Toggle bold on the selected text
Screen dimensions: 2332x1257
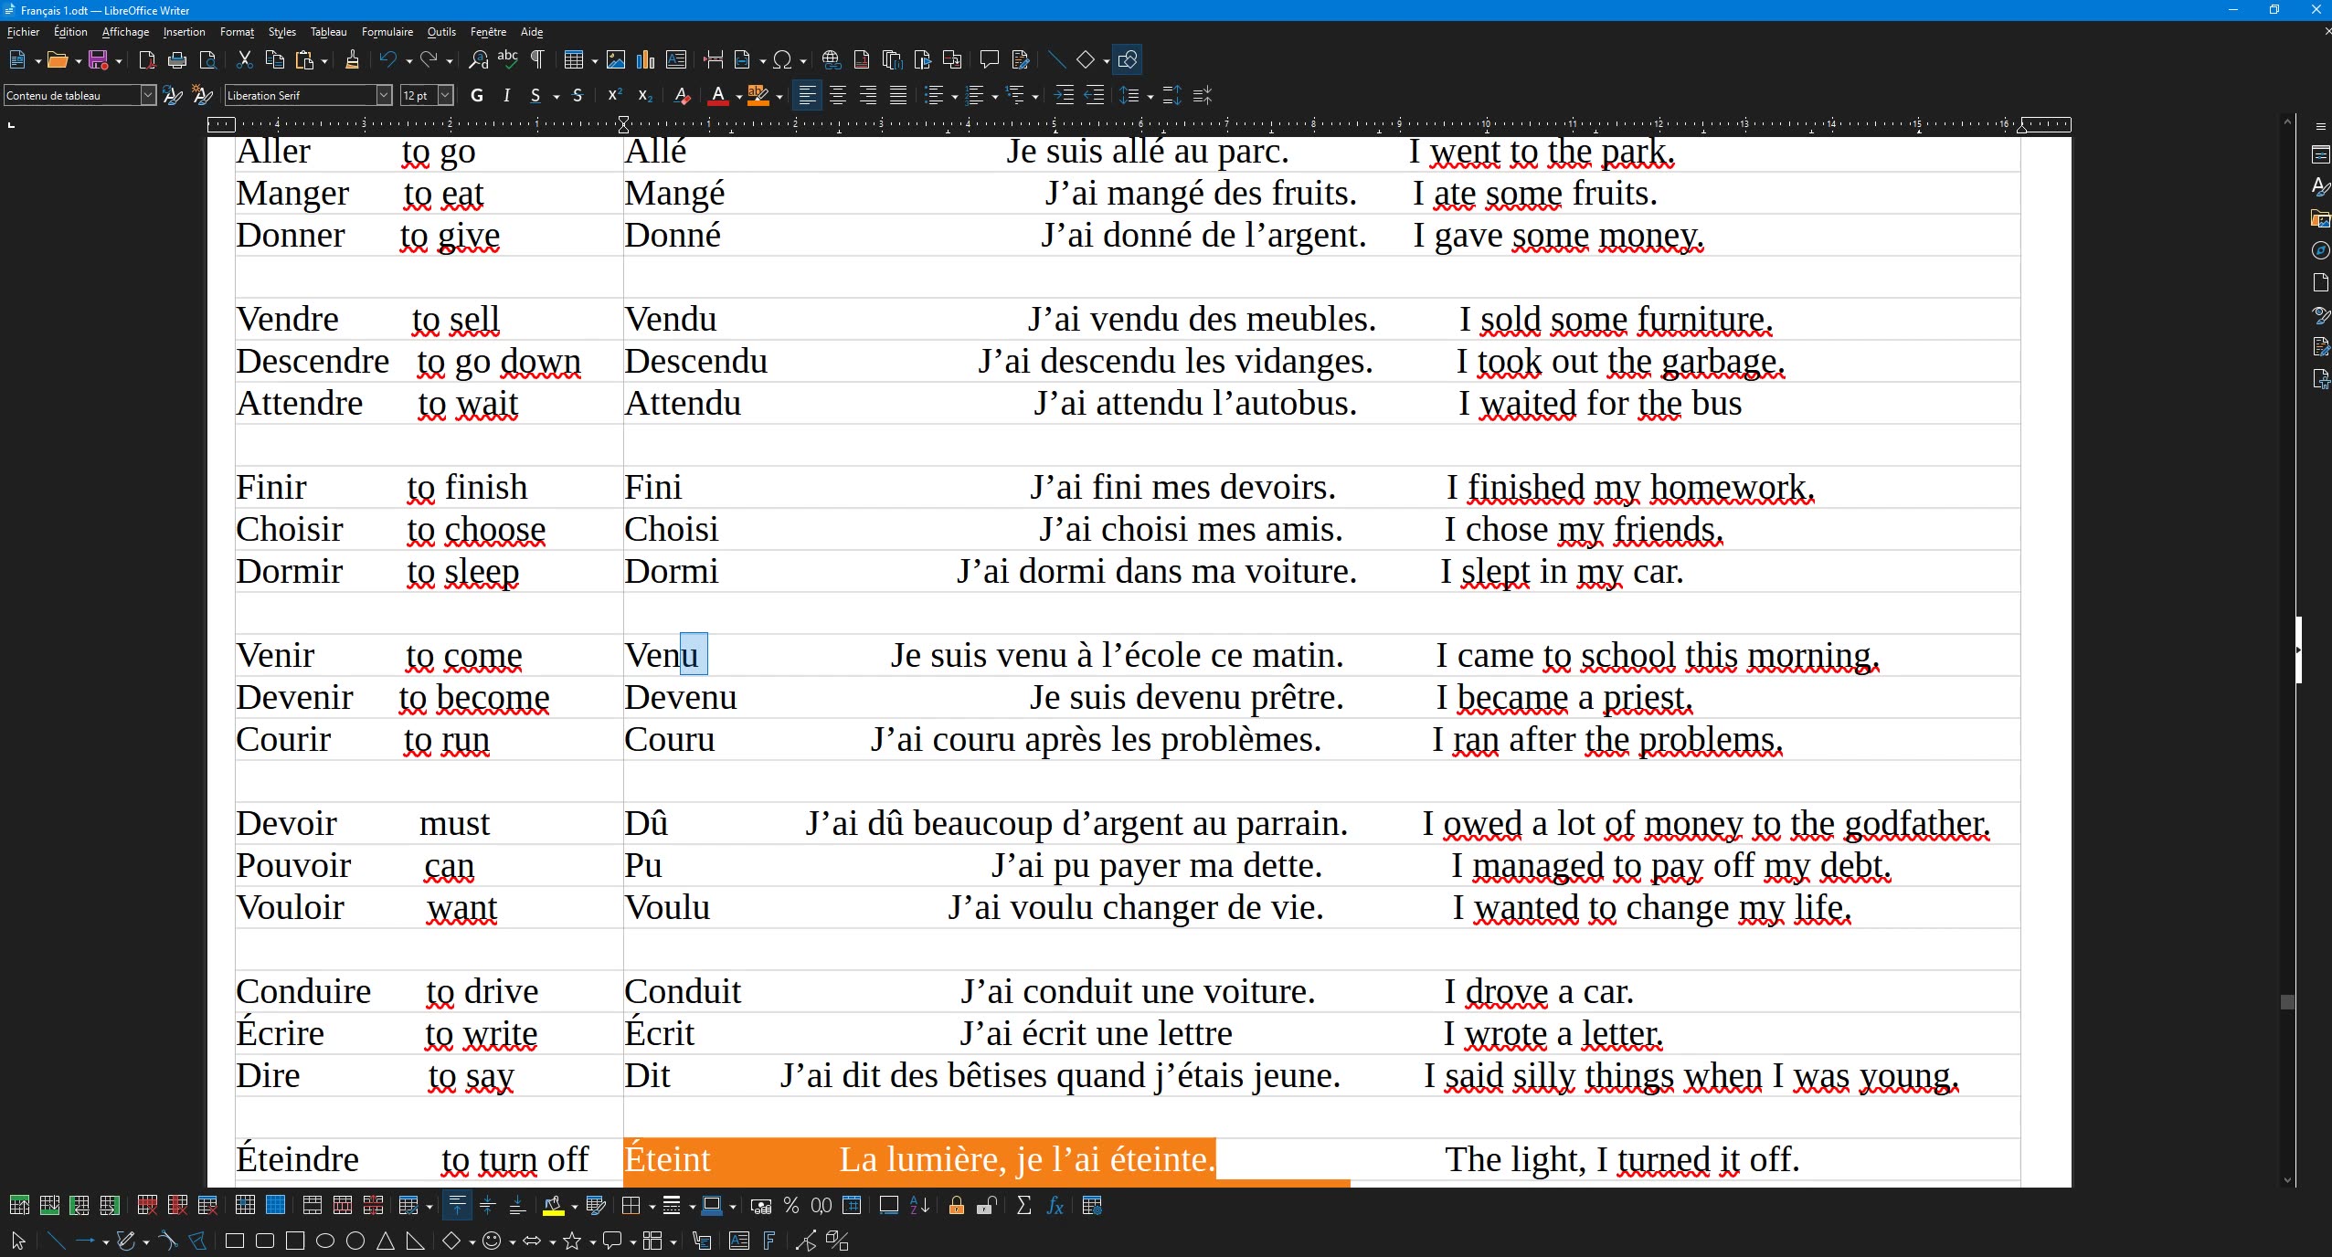(476, 95)
